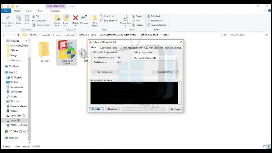Click Select all in ribbon
The image size is (272, 153).
coord(154,16)
